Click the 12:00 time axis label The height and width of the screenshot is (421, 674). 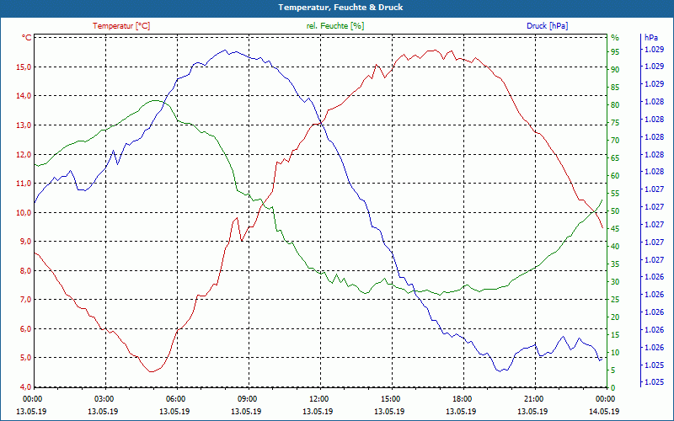[319, 399]
